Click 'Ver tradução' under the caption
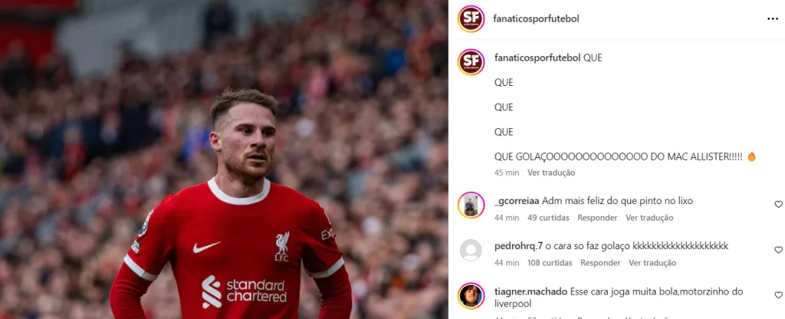The image size is (785, 319). click(x=551, y=173)
